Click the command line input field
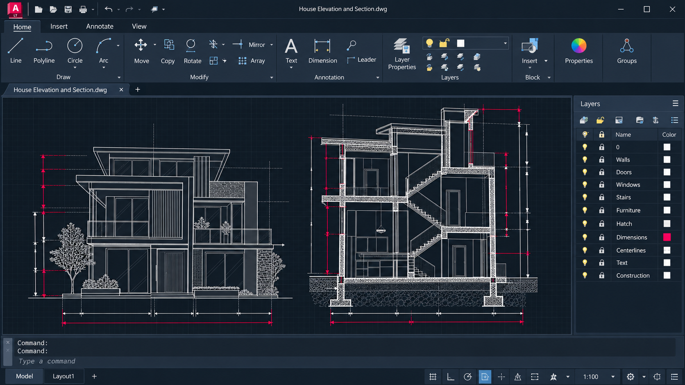685x385 pixels. click(344, 361)
